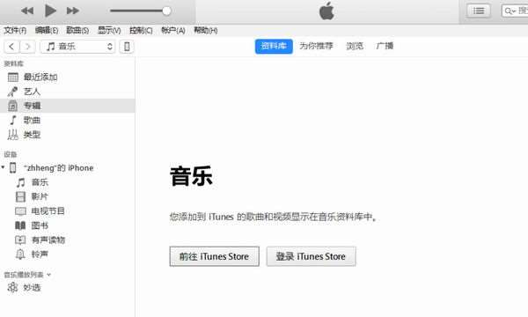528x317 pixels.
Task: Click the audiobook icon beside 有声读物
Action: click(20, 240)
